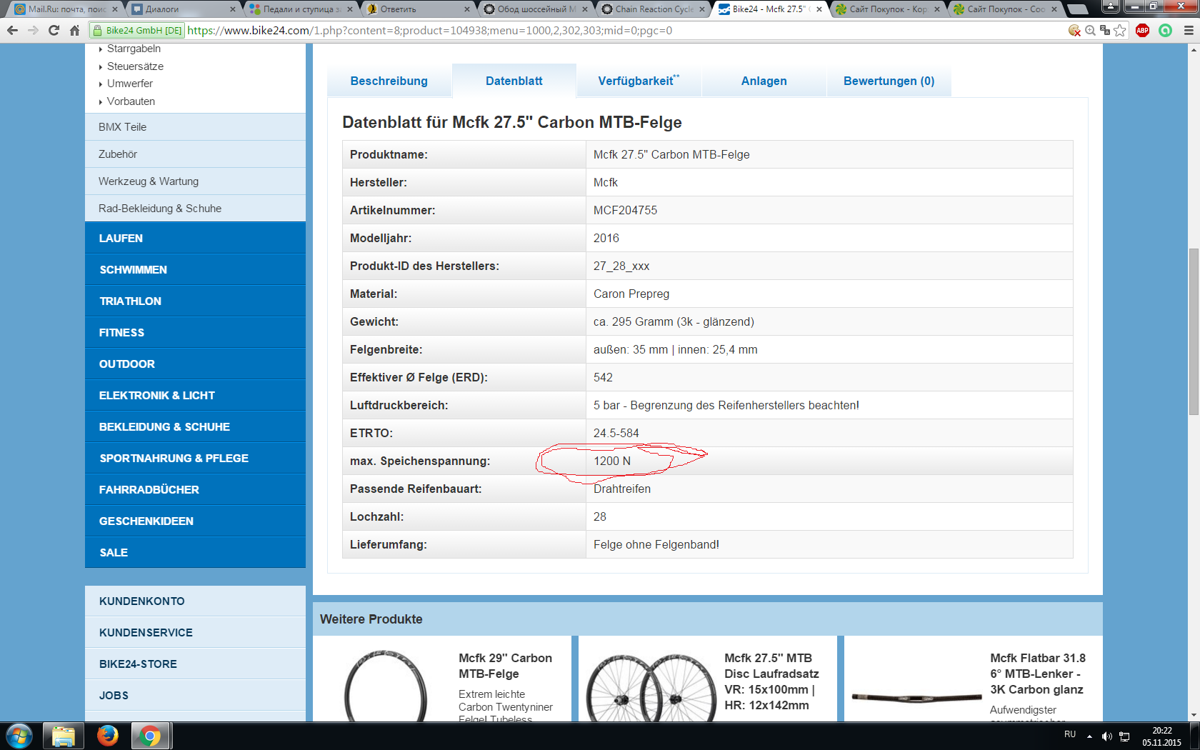This screenshot has height=750, width=1200.
Task: Launch Firefox from the taskbar
Action: tap(108, 735)
